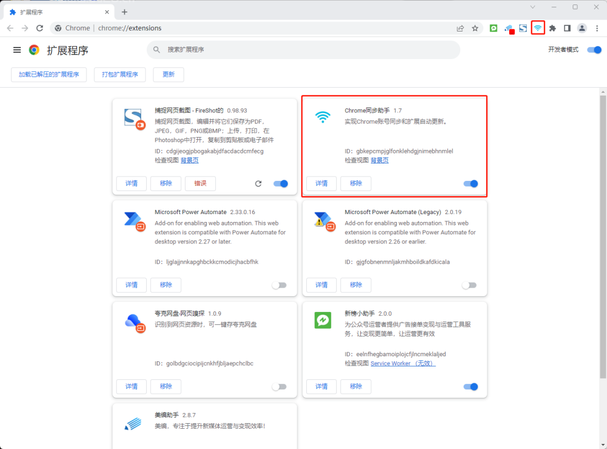Click the Chrome同步助手 card Wi-Fi icon
The image size is (607, 449).
click(323, 117)
